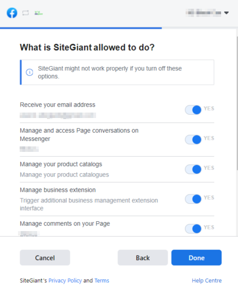The image size is (238, 289).
Task: Click the blue progress bar at top
Action: (81, 28)
